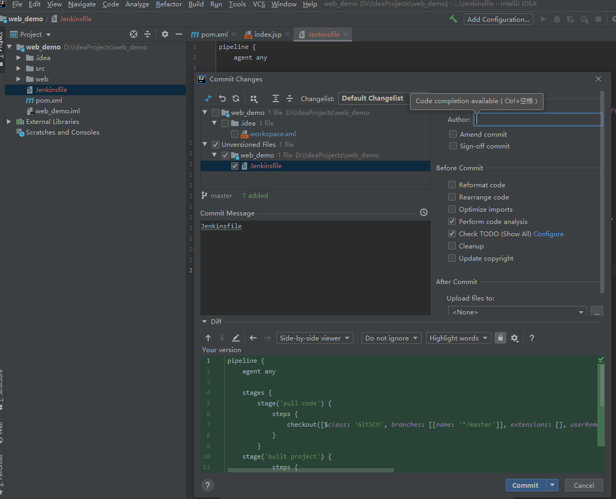Screen dimensions: 616x499
Task: Click the locate-in-project crosshair icon
Action: click(x=134, y=34)
